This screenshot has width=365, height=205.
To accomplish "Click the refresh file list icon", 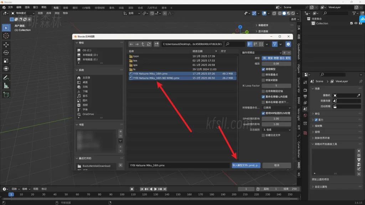I will point(149,44).
